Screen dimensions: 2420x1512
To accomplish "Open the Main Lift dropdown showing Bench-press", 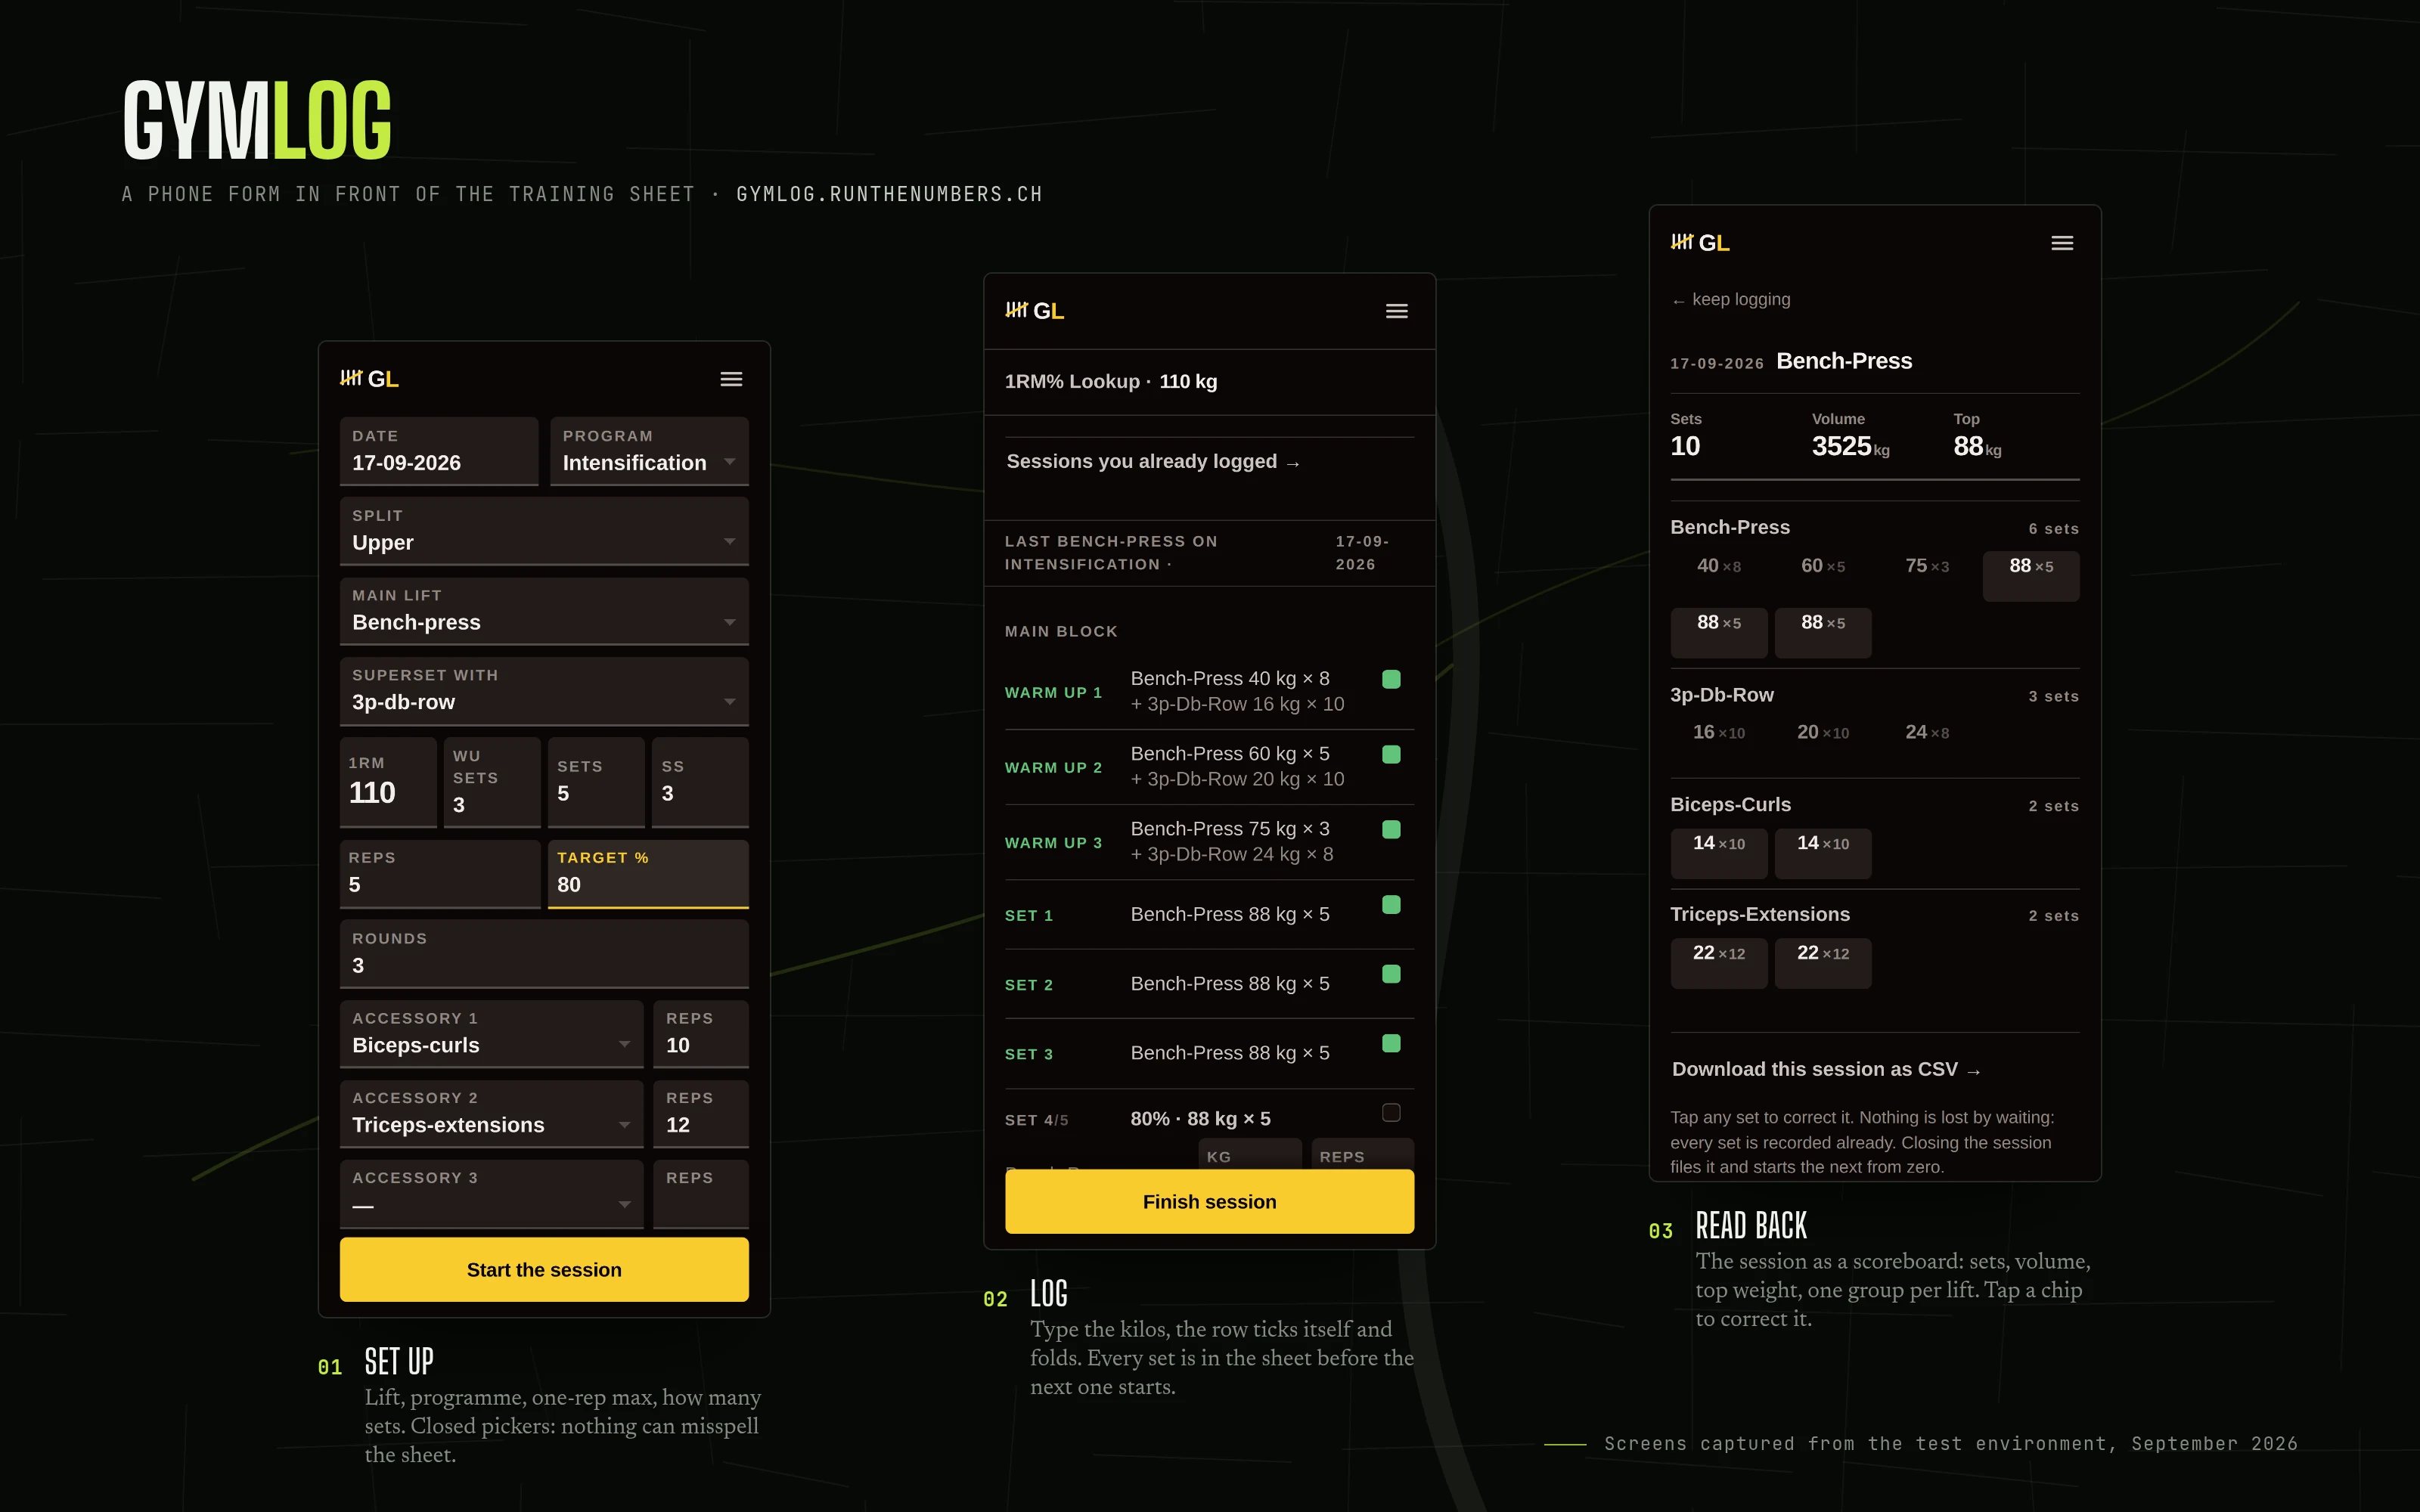I will click(544, 611).
